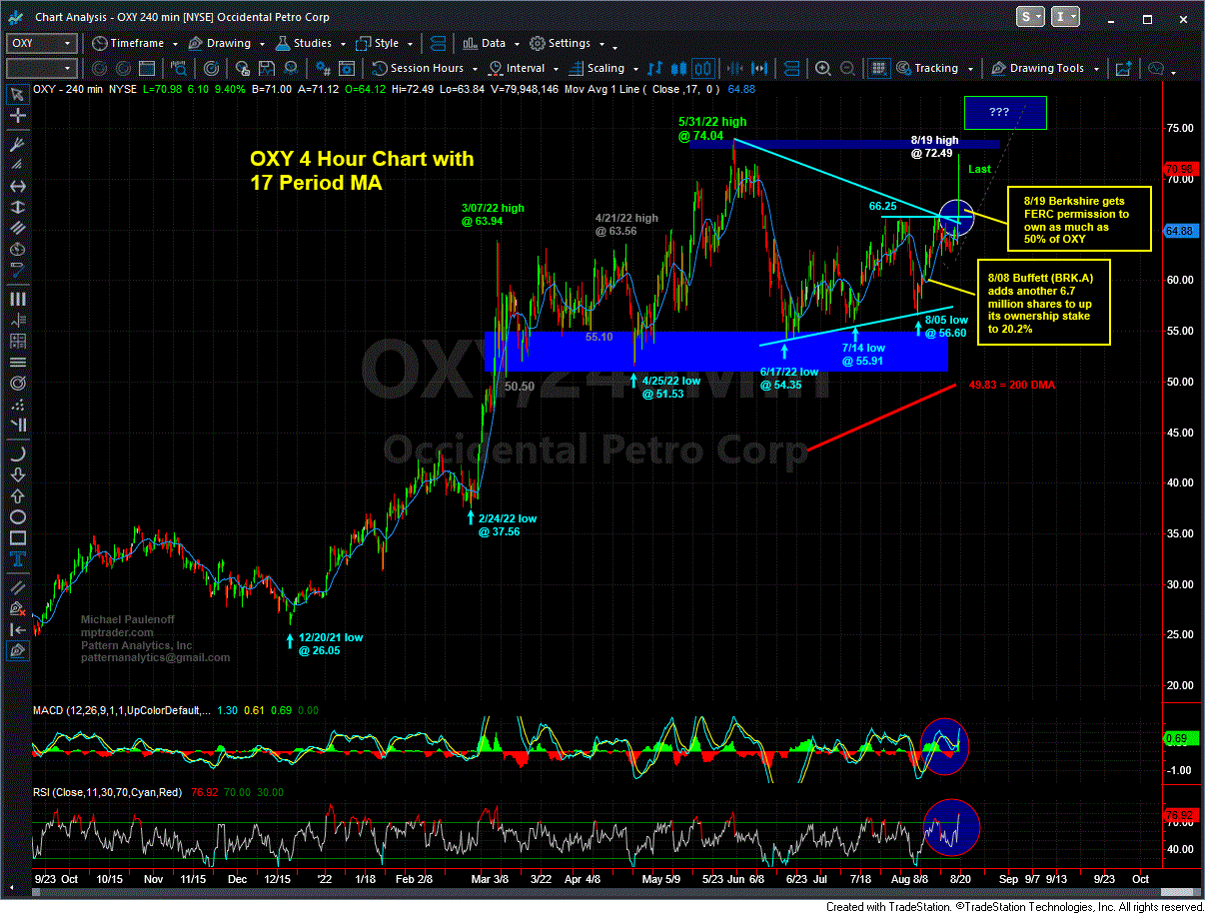Select the rectangle drawing tool
Screen dimensions: 1205x913
point(17,539)
